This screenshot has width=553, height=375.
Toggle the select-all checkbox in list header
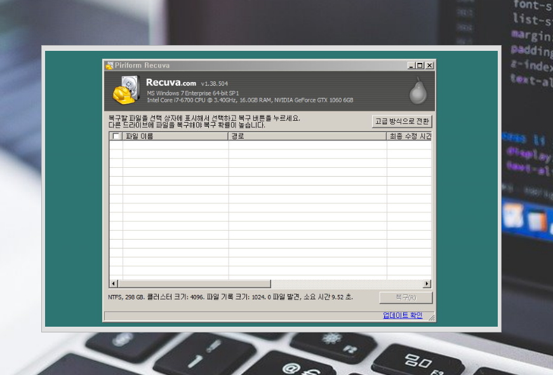(x=116, y=136)
